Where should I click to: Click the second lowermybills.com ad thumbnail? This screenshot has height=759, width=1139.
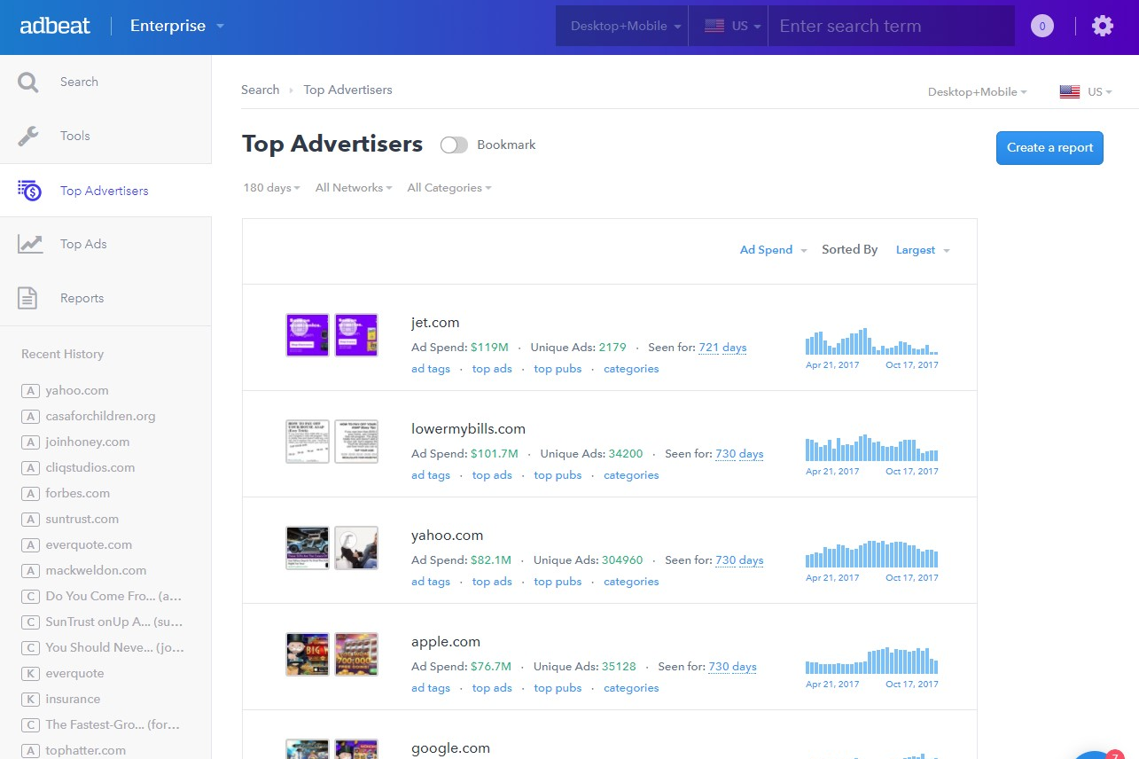356,442
